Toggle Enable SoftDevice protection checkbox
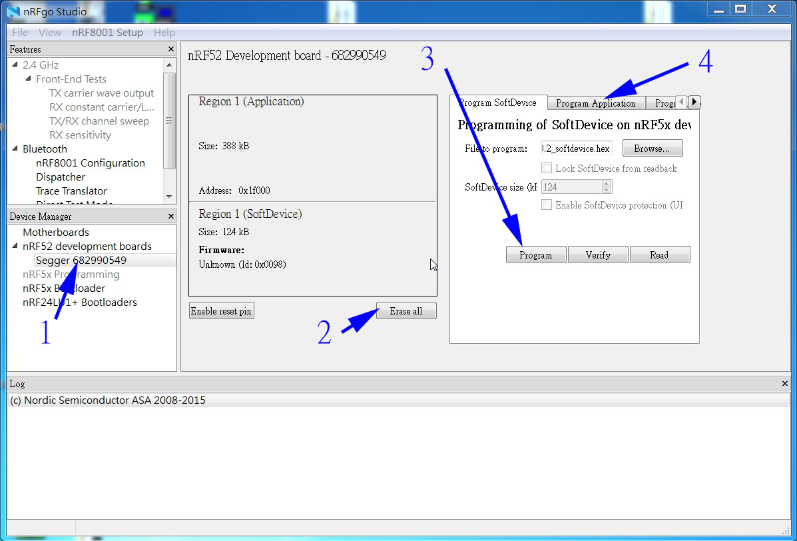797x541 pixels. click(547, 205)
